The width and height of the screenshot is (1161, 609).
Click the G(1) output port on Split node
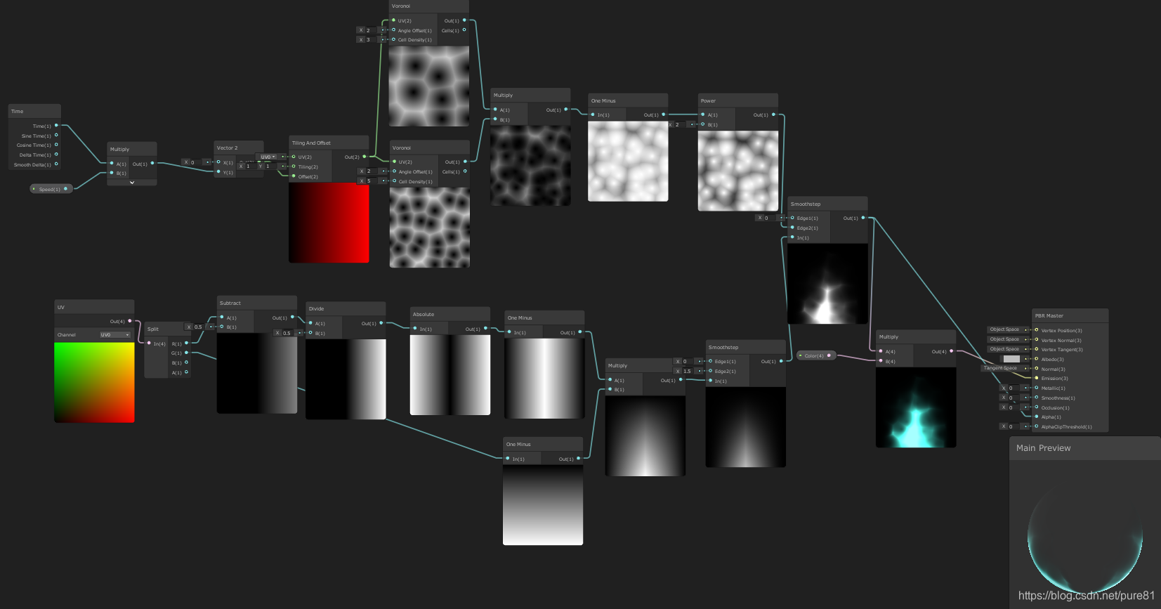[186, 353]
